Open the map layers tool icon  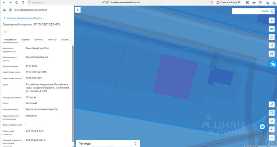click(x=272, y=20)
